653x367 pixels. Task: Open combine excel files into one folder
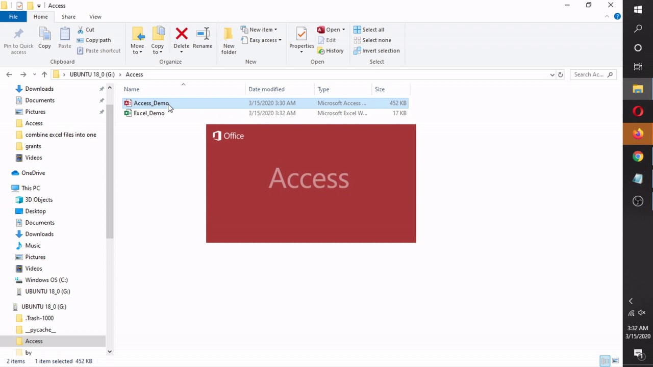pyautogui.click(x=61, y=135)
